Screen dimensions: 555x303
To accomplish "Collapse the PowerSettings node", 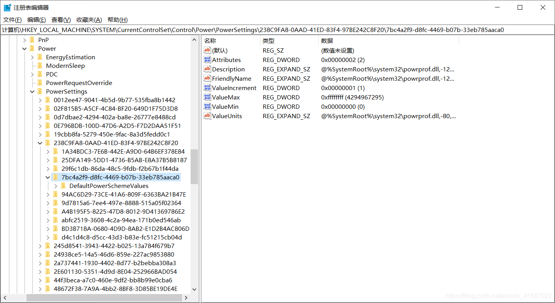I will (x=32, y=92).
